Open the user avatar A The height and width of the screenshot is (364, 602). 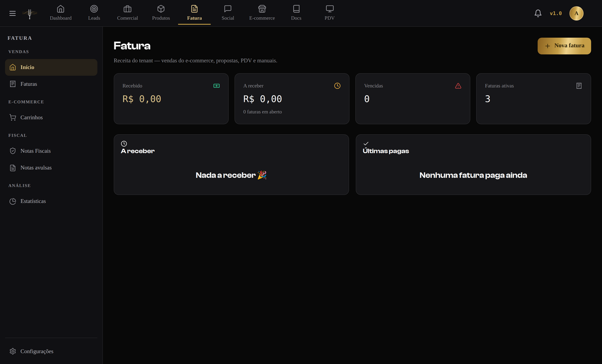pyautogui.click(x=576, y=14)
